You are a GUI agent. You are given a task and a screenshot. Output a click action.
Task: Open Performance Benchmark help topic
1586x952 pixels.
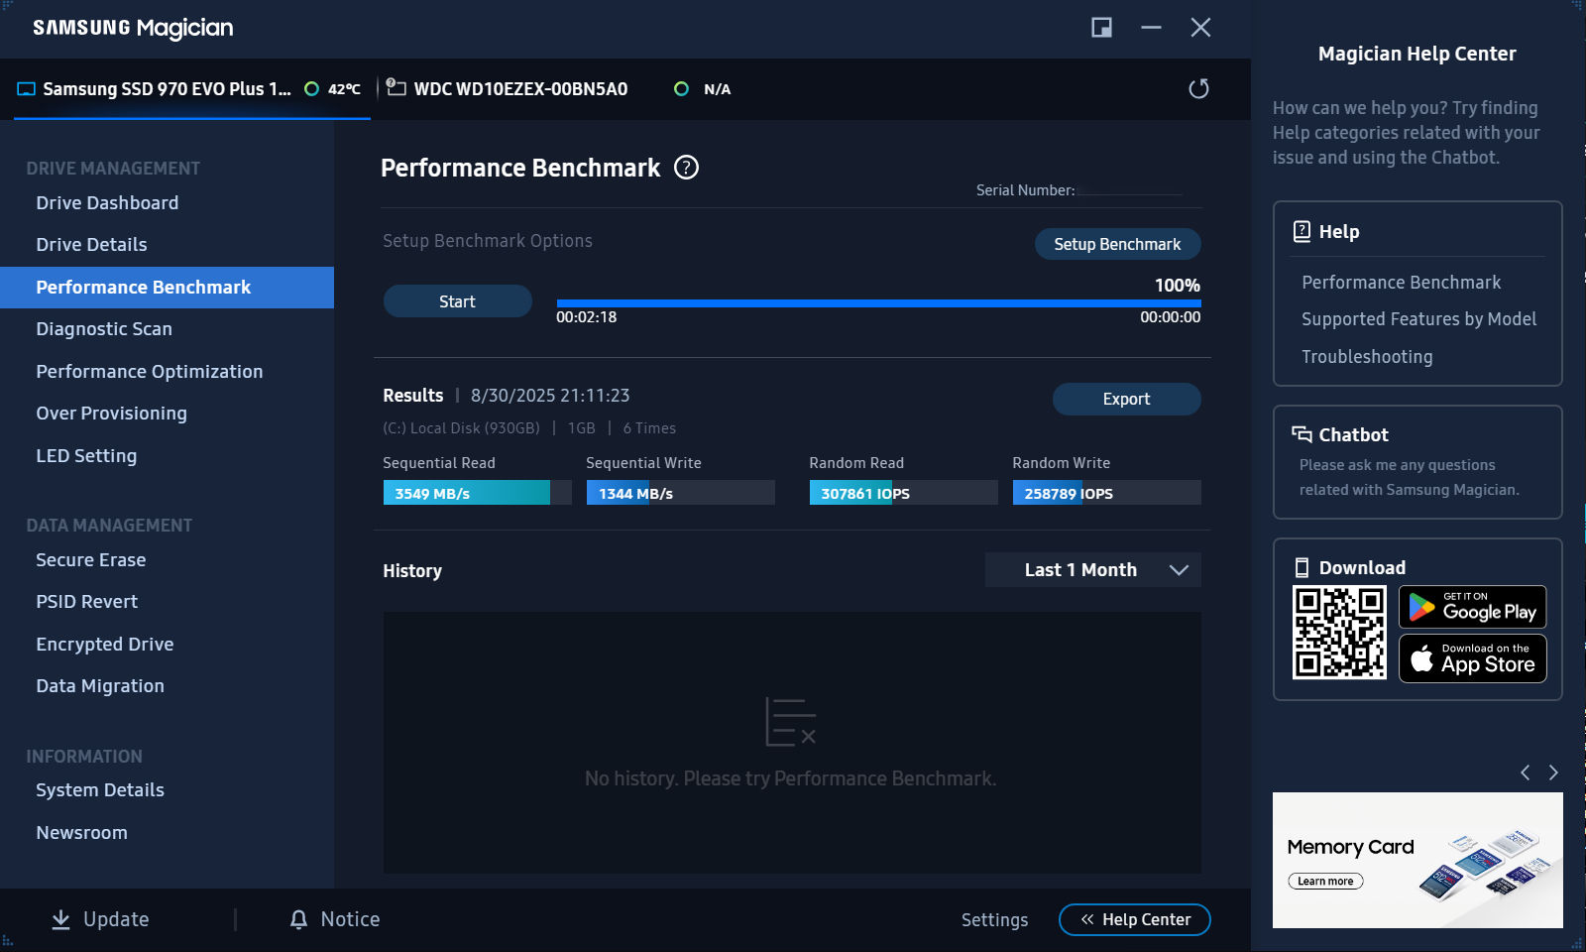coord(1402,283)
